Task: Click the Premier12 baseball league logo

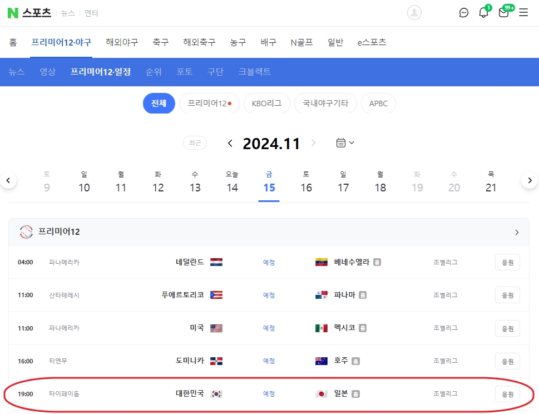Action: [x=26, y=232]
